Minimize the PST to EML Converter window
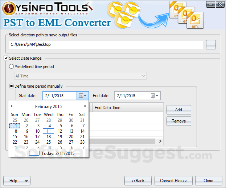226x188 pixels. point(210,4)
